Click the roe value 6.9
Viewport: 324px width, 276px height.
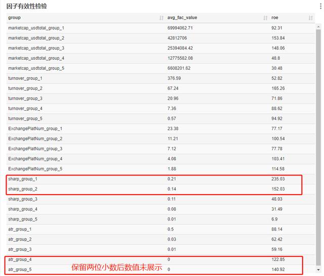tap(274, 219)
